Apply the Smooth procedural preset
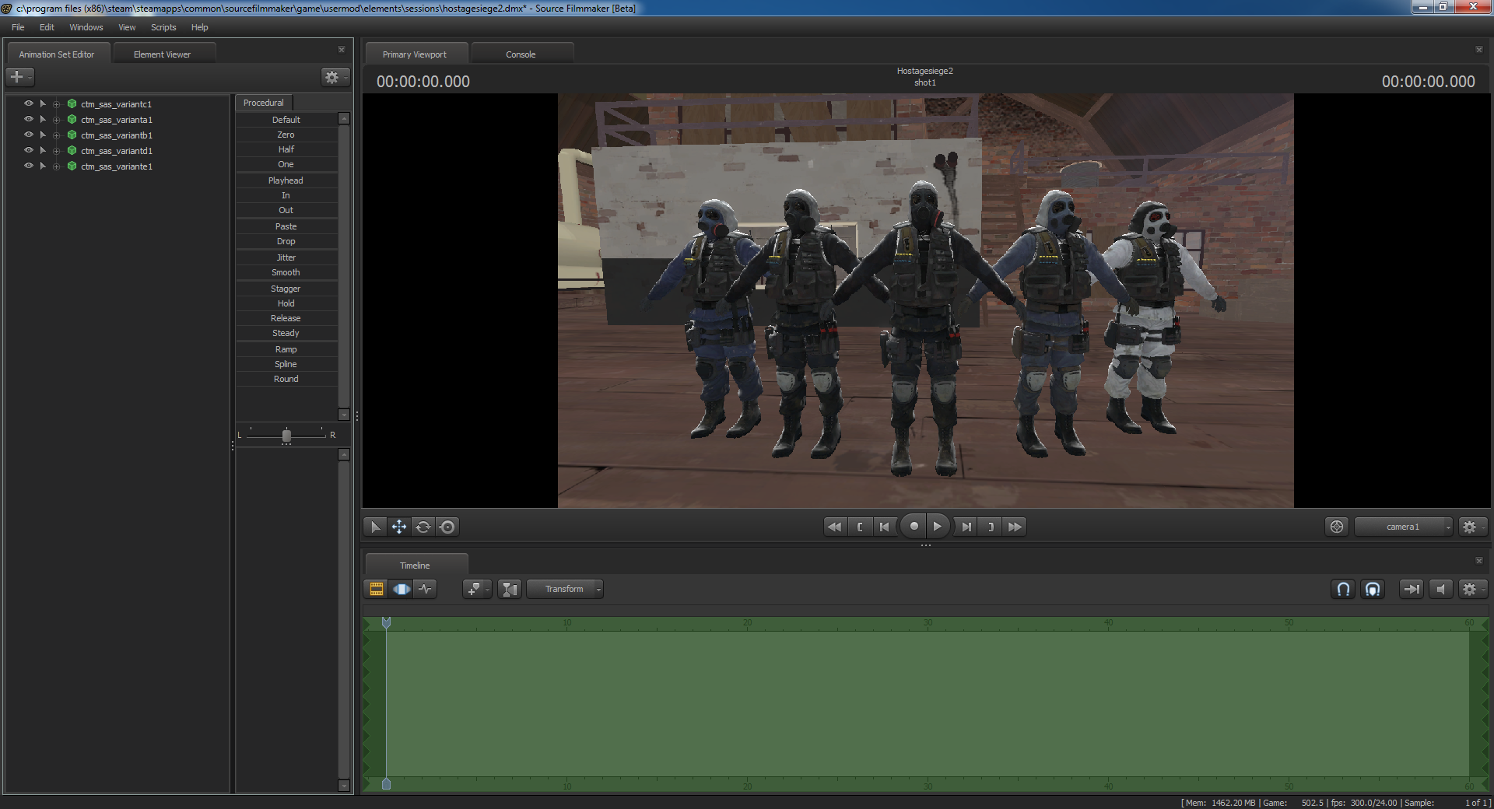Viewport: 1494px width, 809px height. click(x=286, y=273)
